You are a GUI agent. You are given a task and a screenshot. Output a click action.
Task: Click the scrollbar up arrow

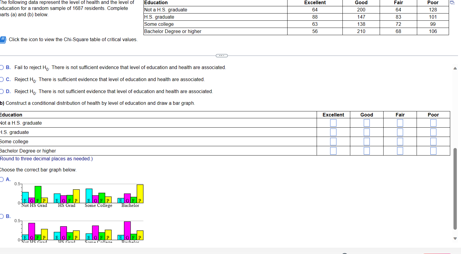tap(455, 68)
